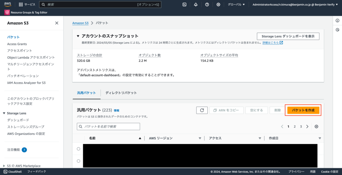Open Object Lambda アクセスポイント

31,58
